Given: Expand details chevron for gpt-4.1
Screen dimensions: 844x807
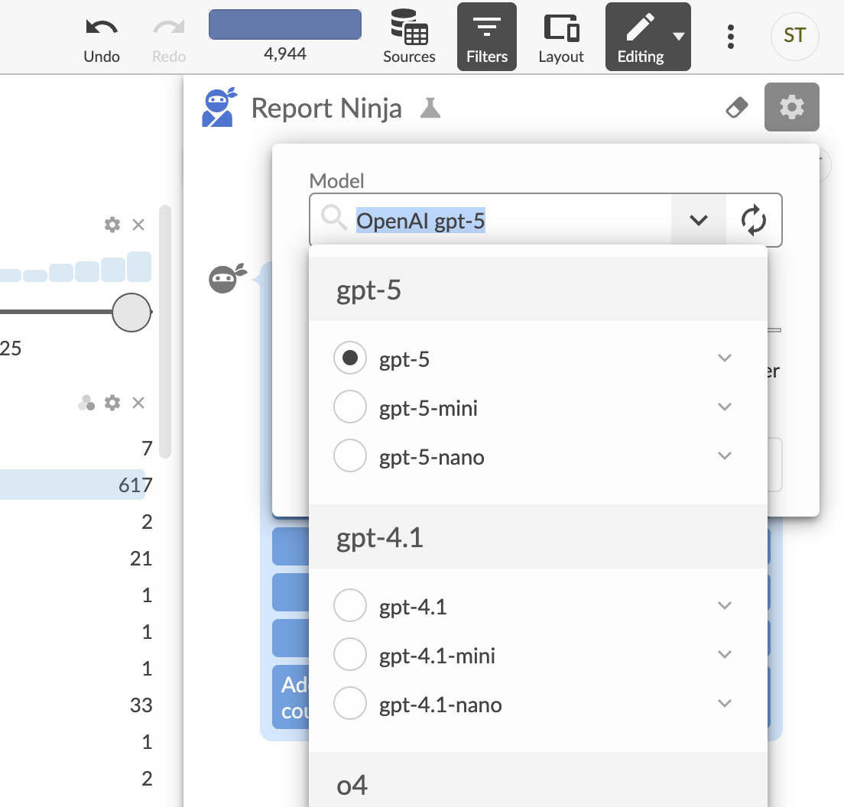Looking at the screenshot, I should 725,605.
